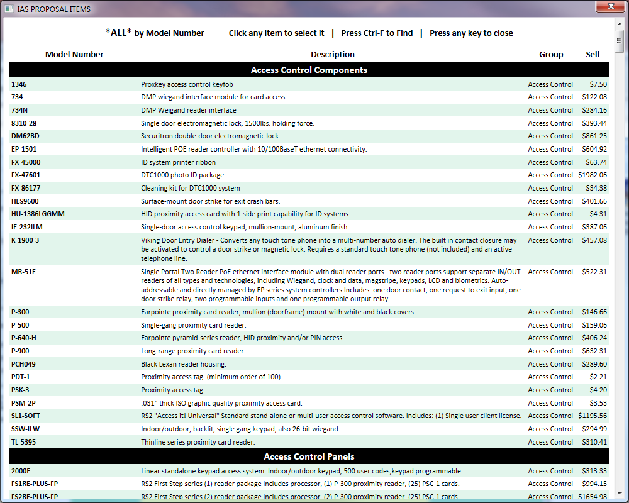Click "Press Ctrl-F to Find" hint text
629x503 pixels.
point(377,33)
